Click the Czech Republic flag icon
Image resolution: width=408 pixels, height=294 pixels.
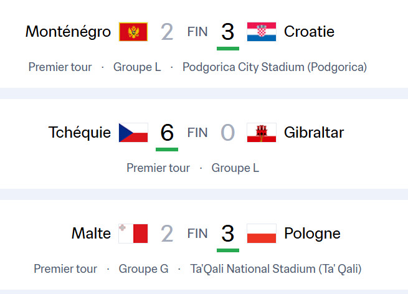coord(133,133)
